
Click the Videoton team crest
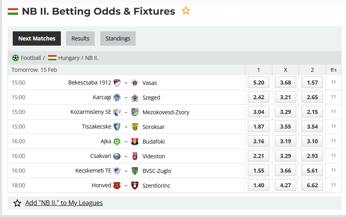tap(135, 156)
